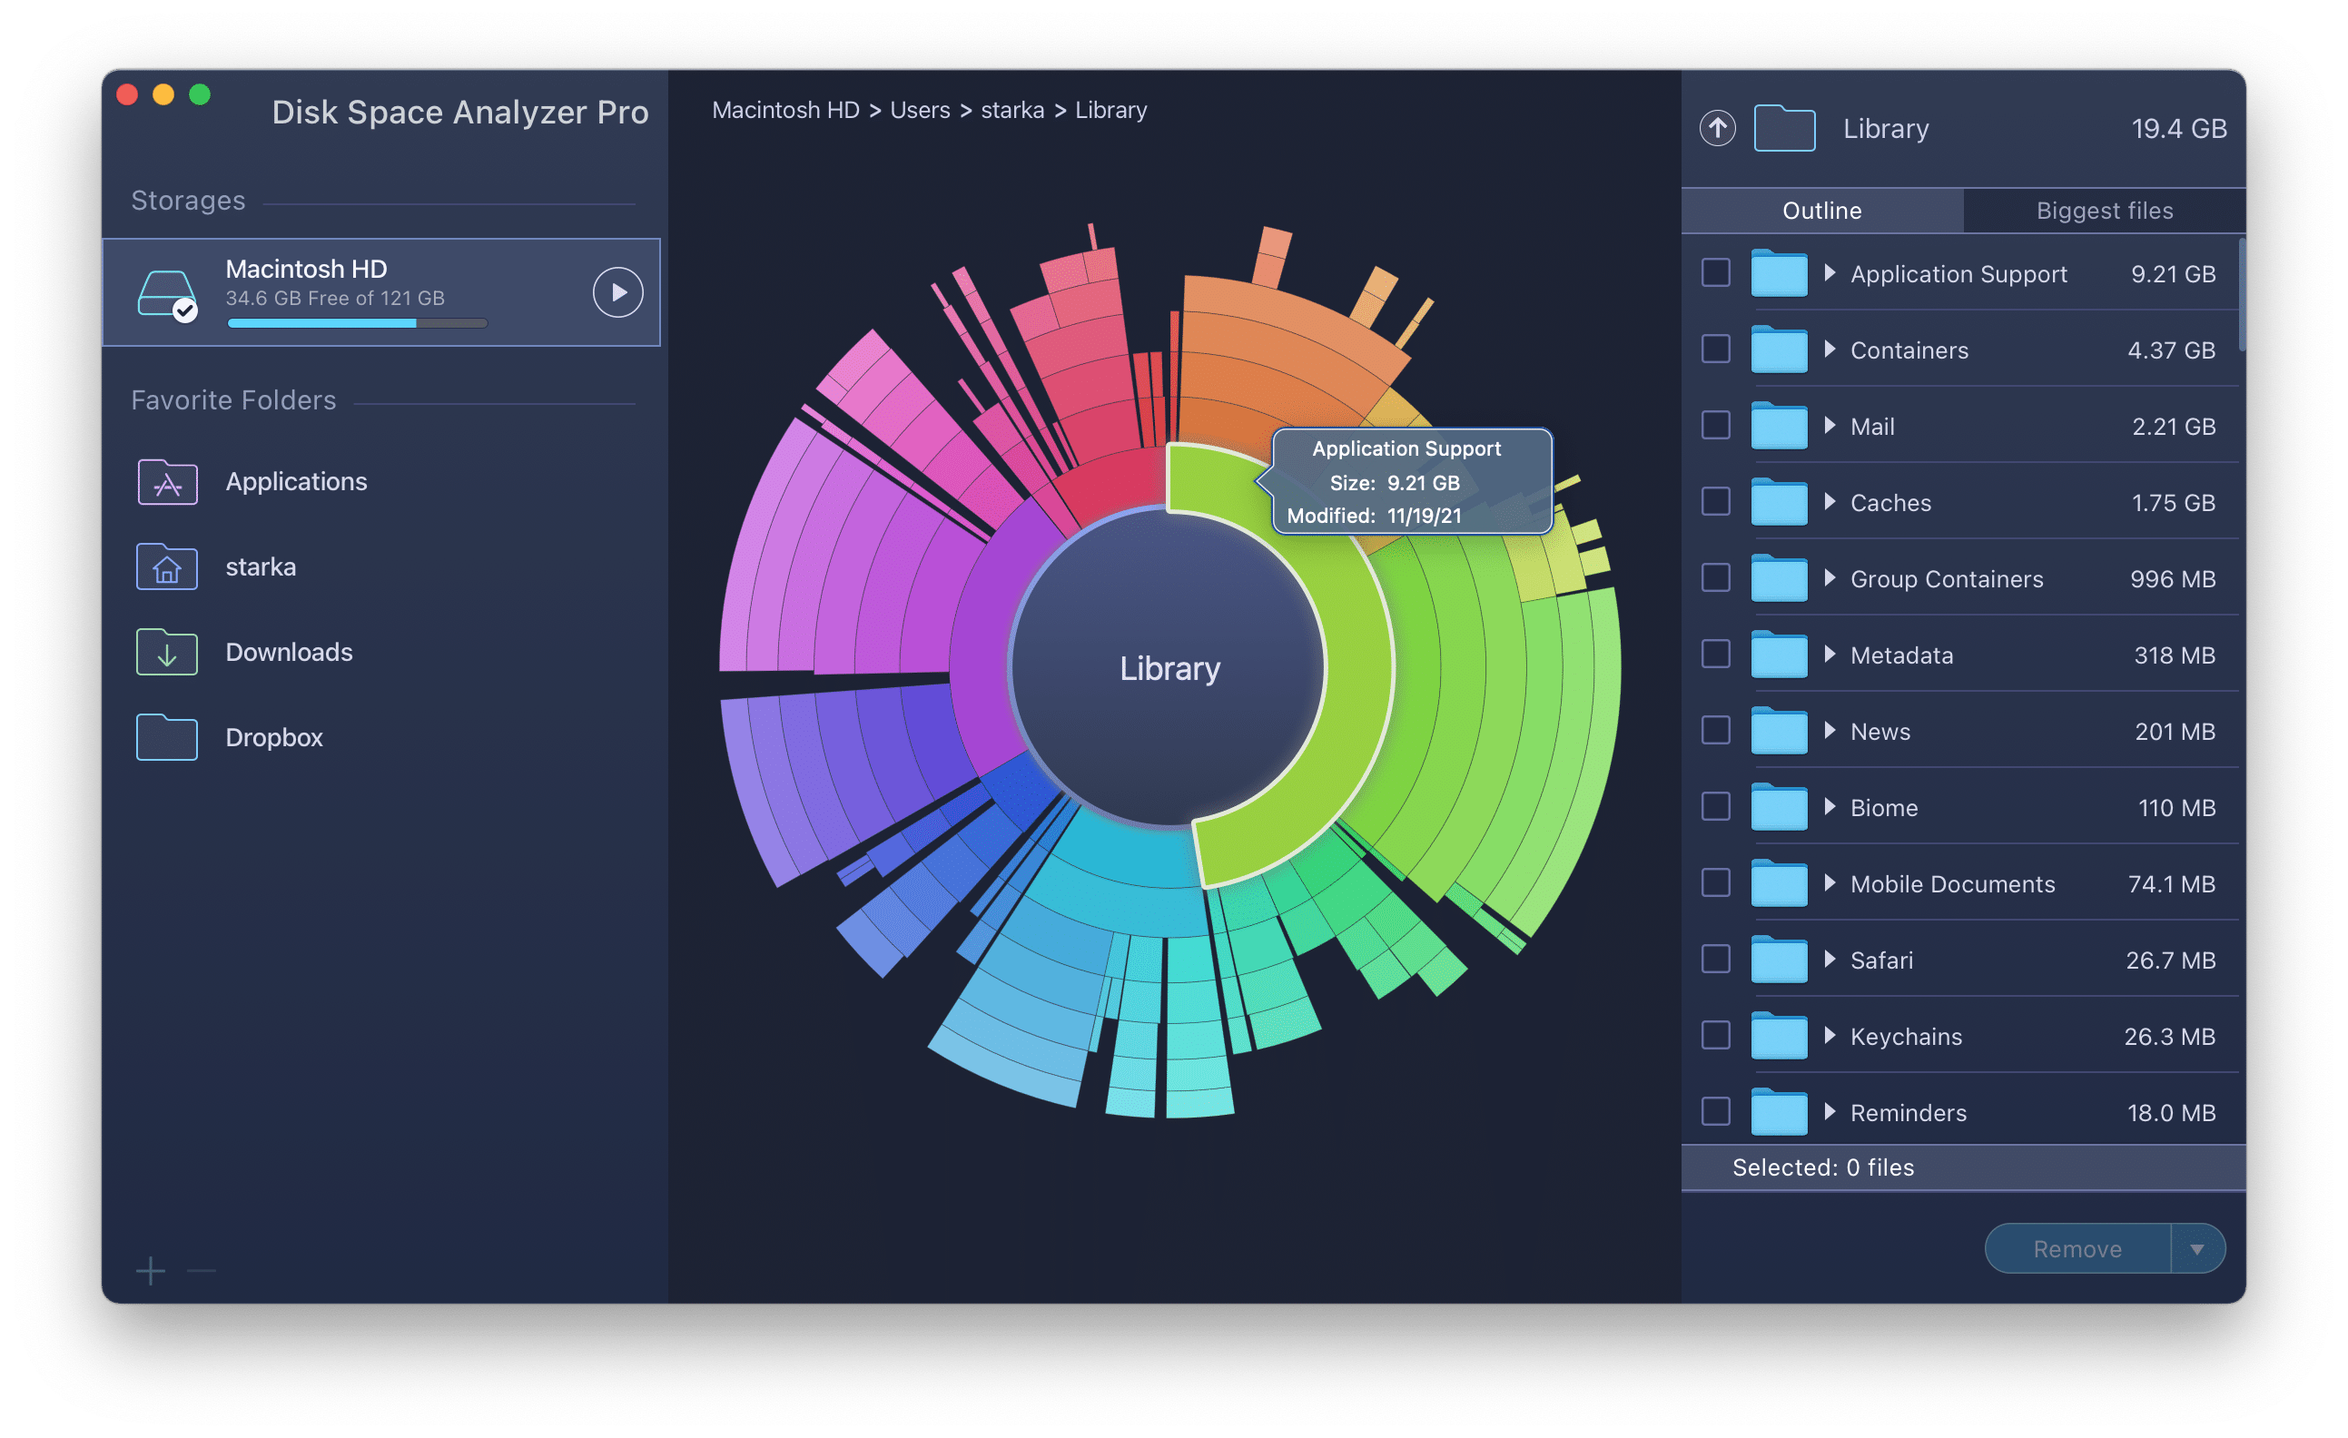Click the Metadata folder icon
Image resolution: width=2348 pixels, height=1438 pixels.
click(1779, 655)
